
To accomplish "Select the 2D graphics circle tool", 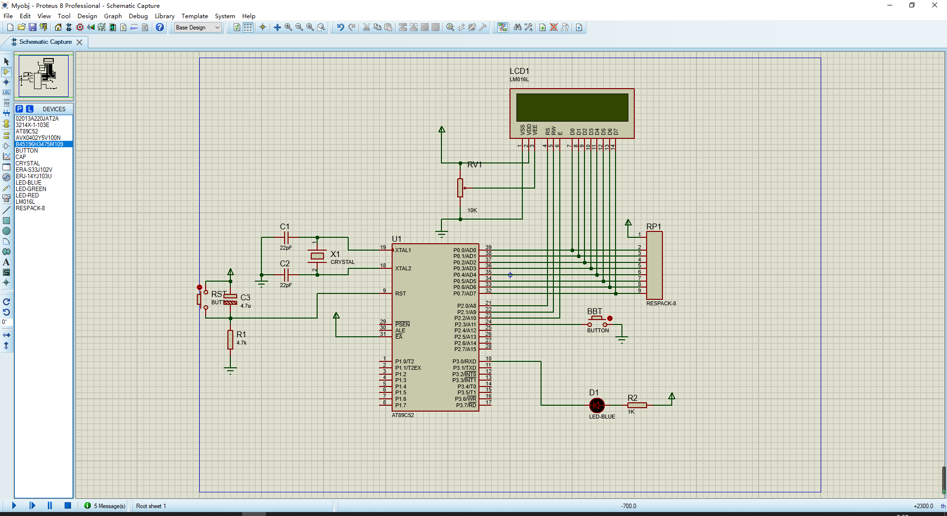I will point(6,231).
